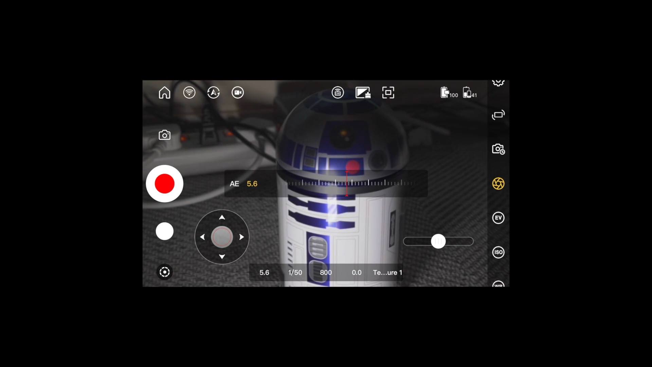This screenshot has width=652, height=367.
Task: Tilt gimbal up with joystick arrow
Action: click(x=222, y=217)
